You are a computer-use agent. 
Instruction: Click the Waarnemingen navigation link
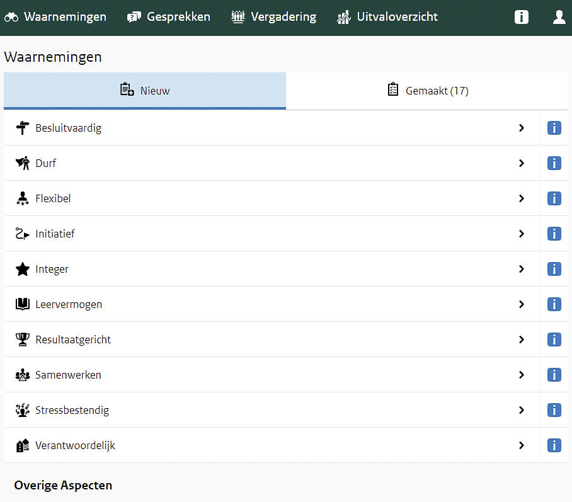tap(55, 17)
